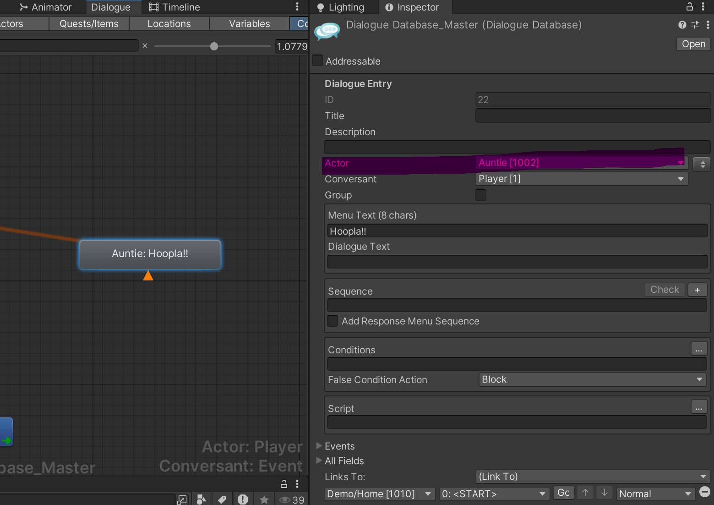The width and height of the screenshot is (714, 505).
Task: Toggle the Group checkbox
Action: click(x=481, y=195)
